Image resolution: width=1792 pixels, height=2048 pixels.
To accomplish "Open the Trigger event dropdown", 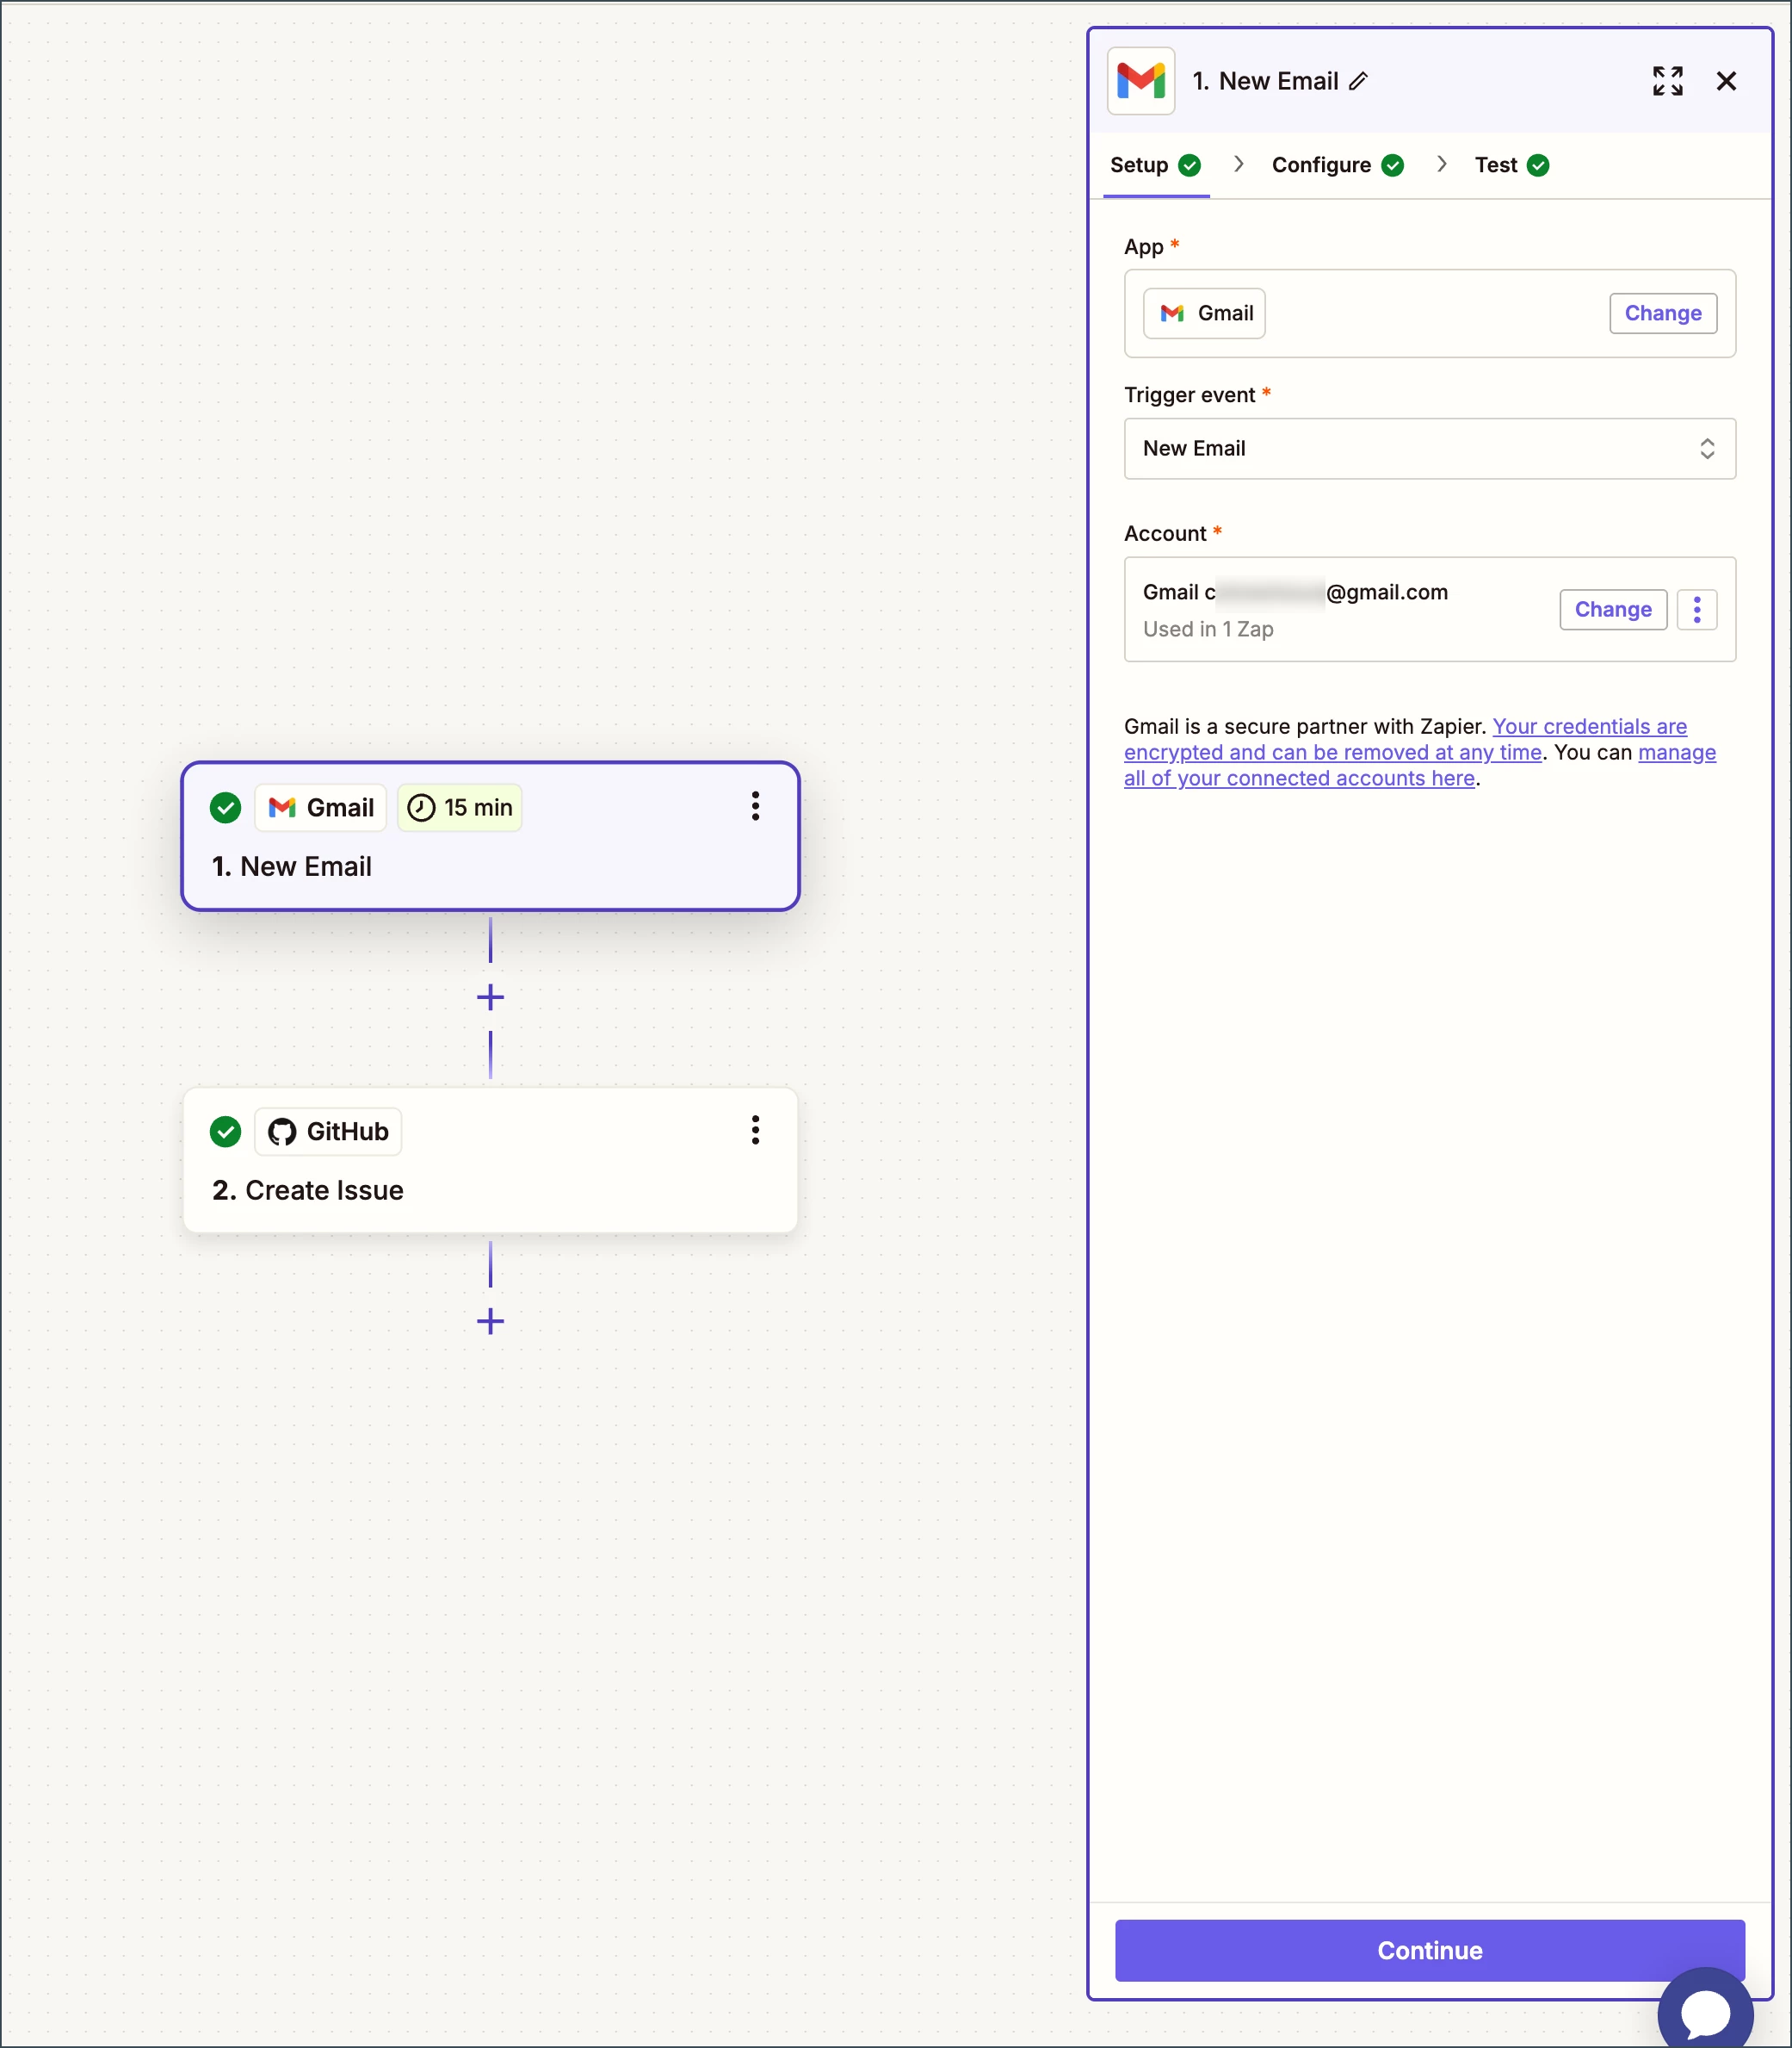I will pyautogui.click(x=1429, y=448).
